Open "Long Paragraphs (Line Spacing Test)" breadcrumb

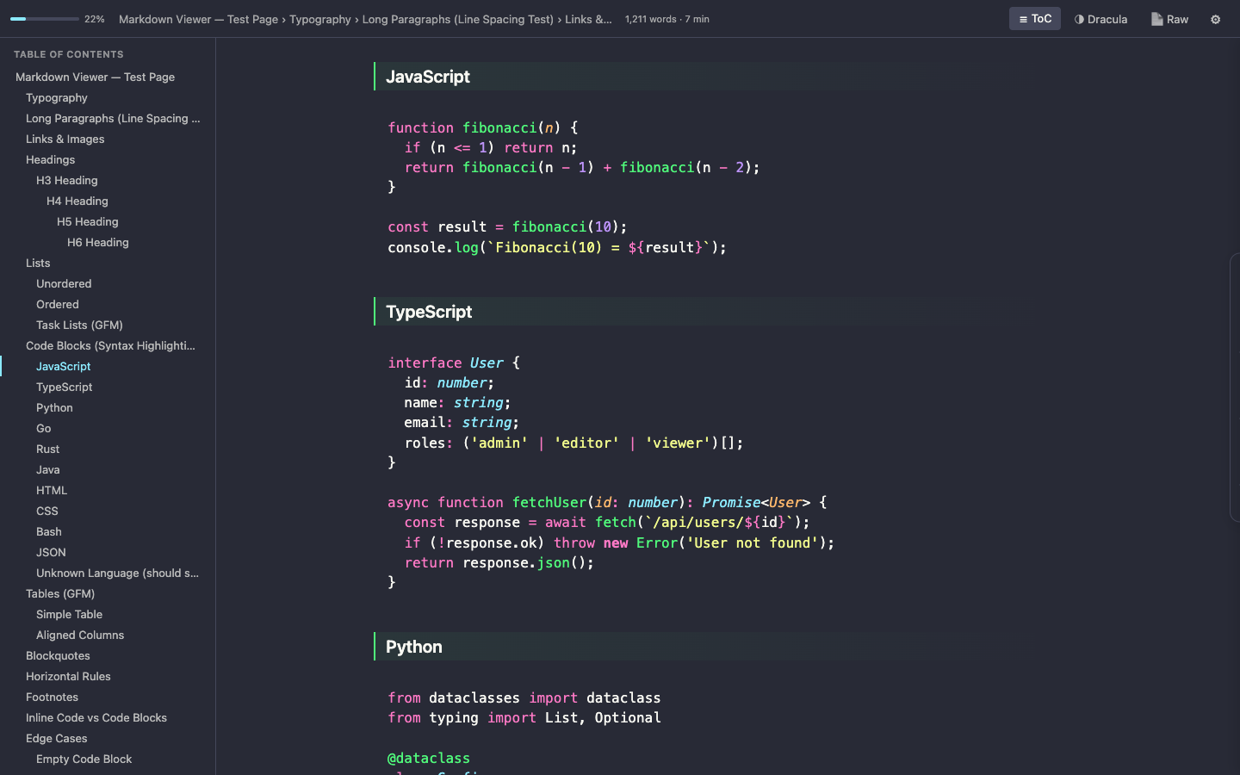click(457, 19)
